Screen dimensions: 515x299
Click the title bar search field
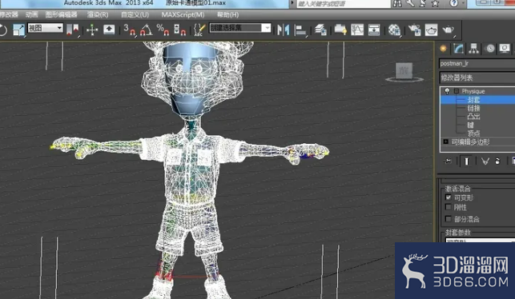(343, 4)
